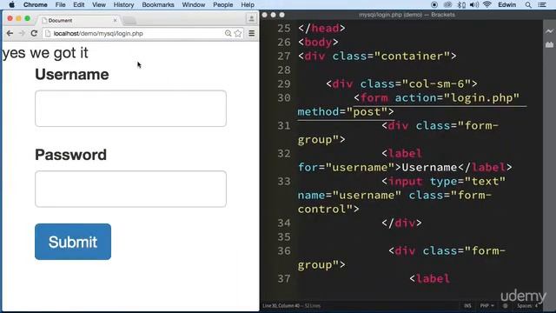The height and width of the screenshot is (313, 556).
Task: Click line number 30 in Brackets gutter
Action: (x=284, y=97)
